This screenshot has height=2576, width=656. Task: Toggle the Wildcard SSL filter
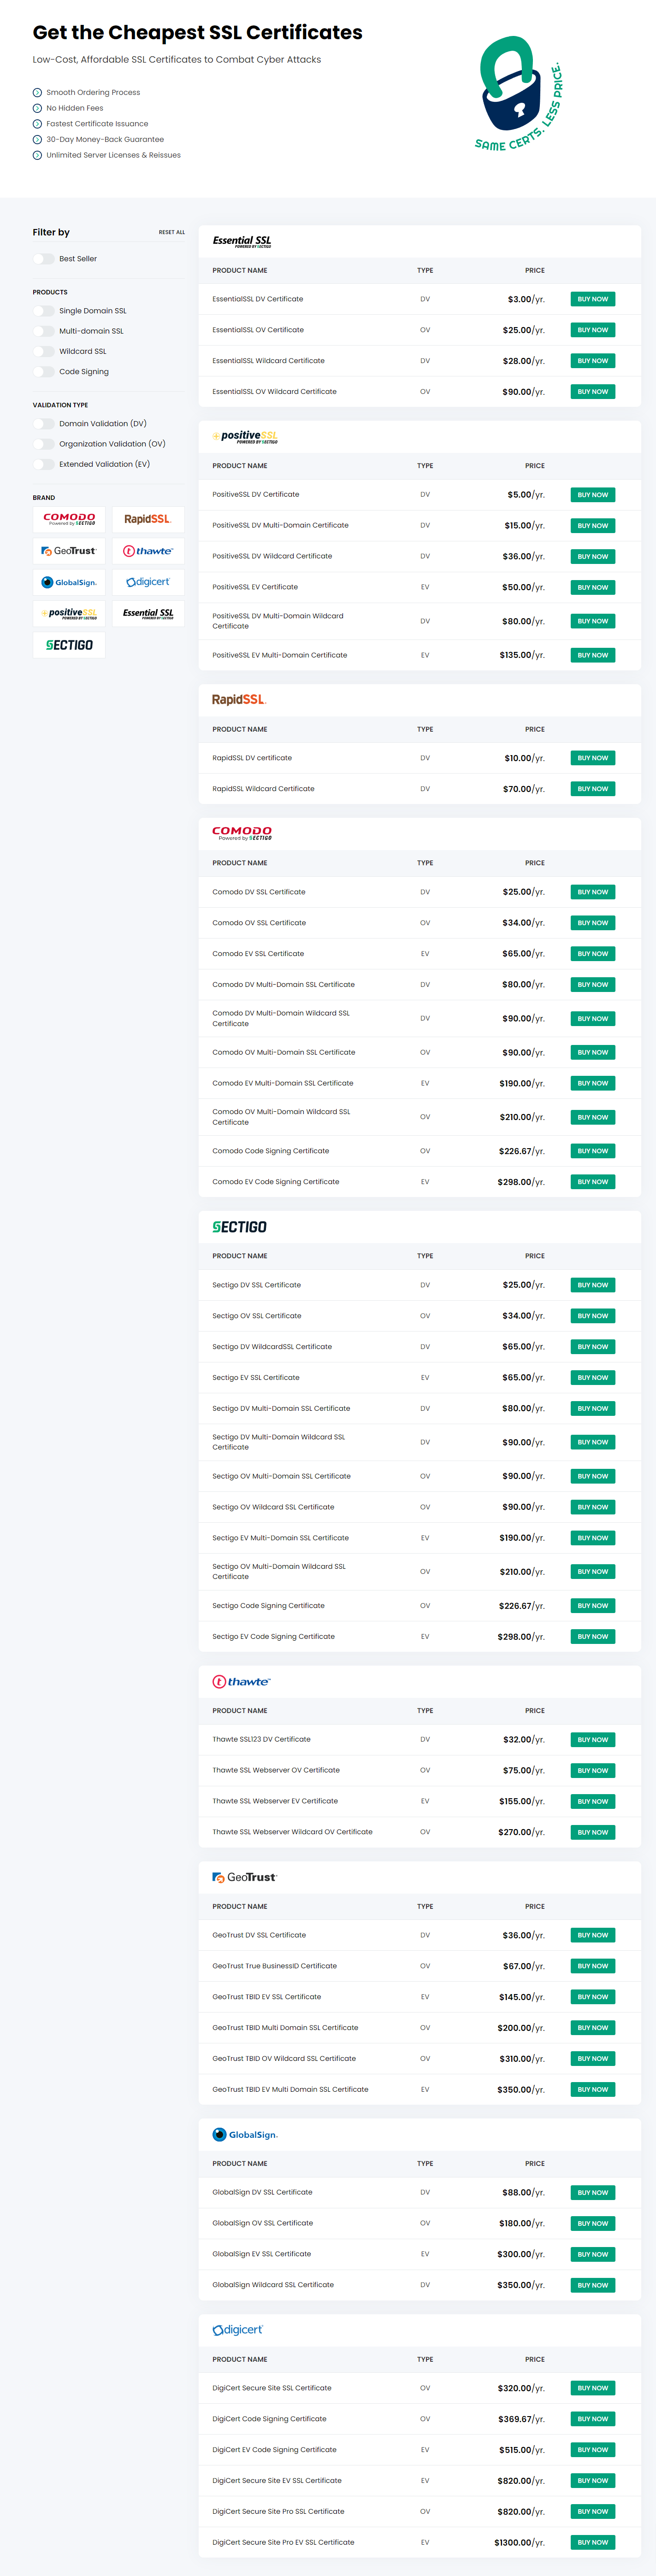[44, 351]
